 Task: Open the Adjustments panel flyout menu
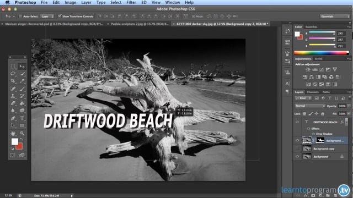(x=349, y=59)
